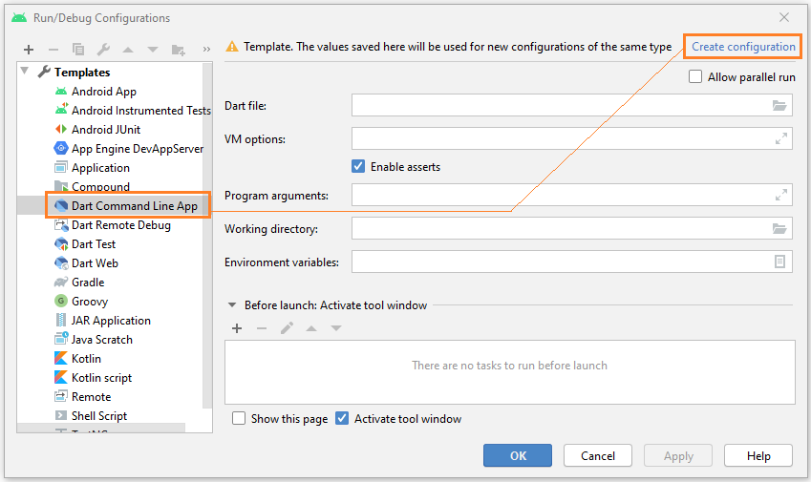Image resolution: width=811 pixels, height=482 pixels.
Task: Check the Show this page option
Action: pos(239,418)
